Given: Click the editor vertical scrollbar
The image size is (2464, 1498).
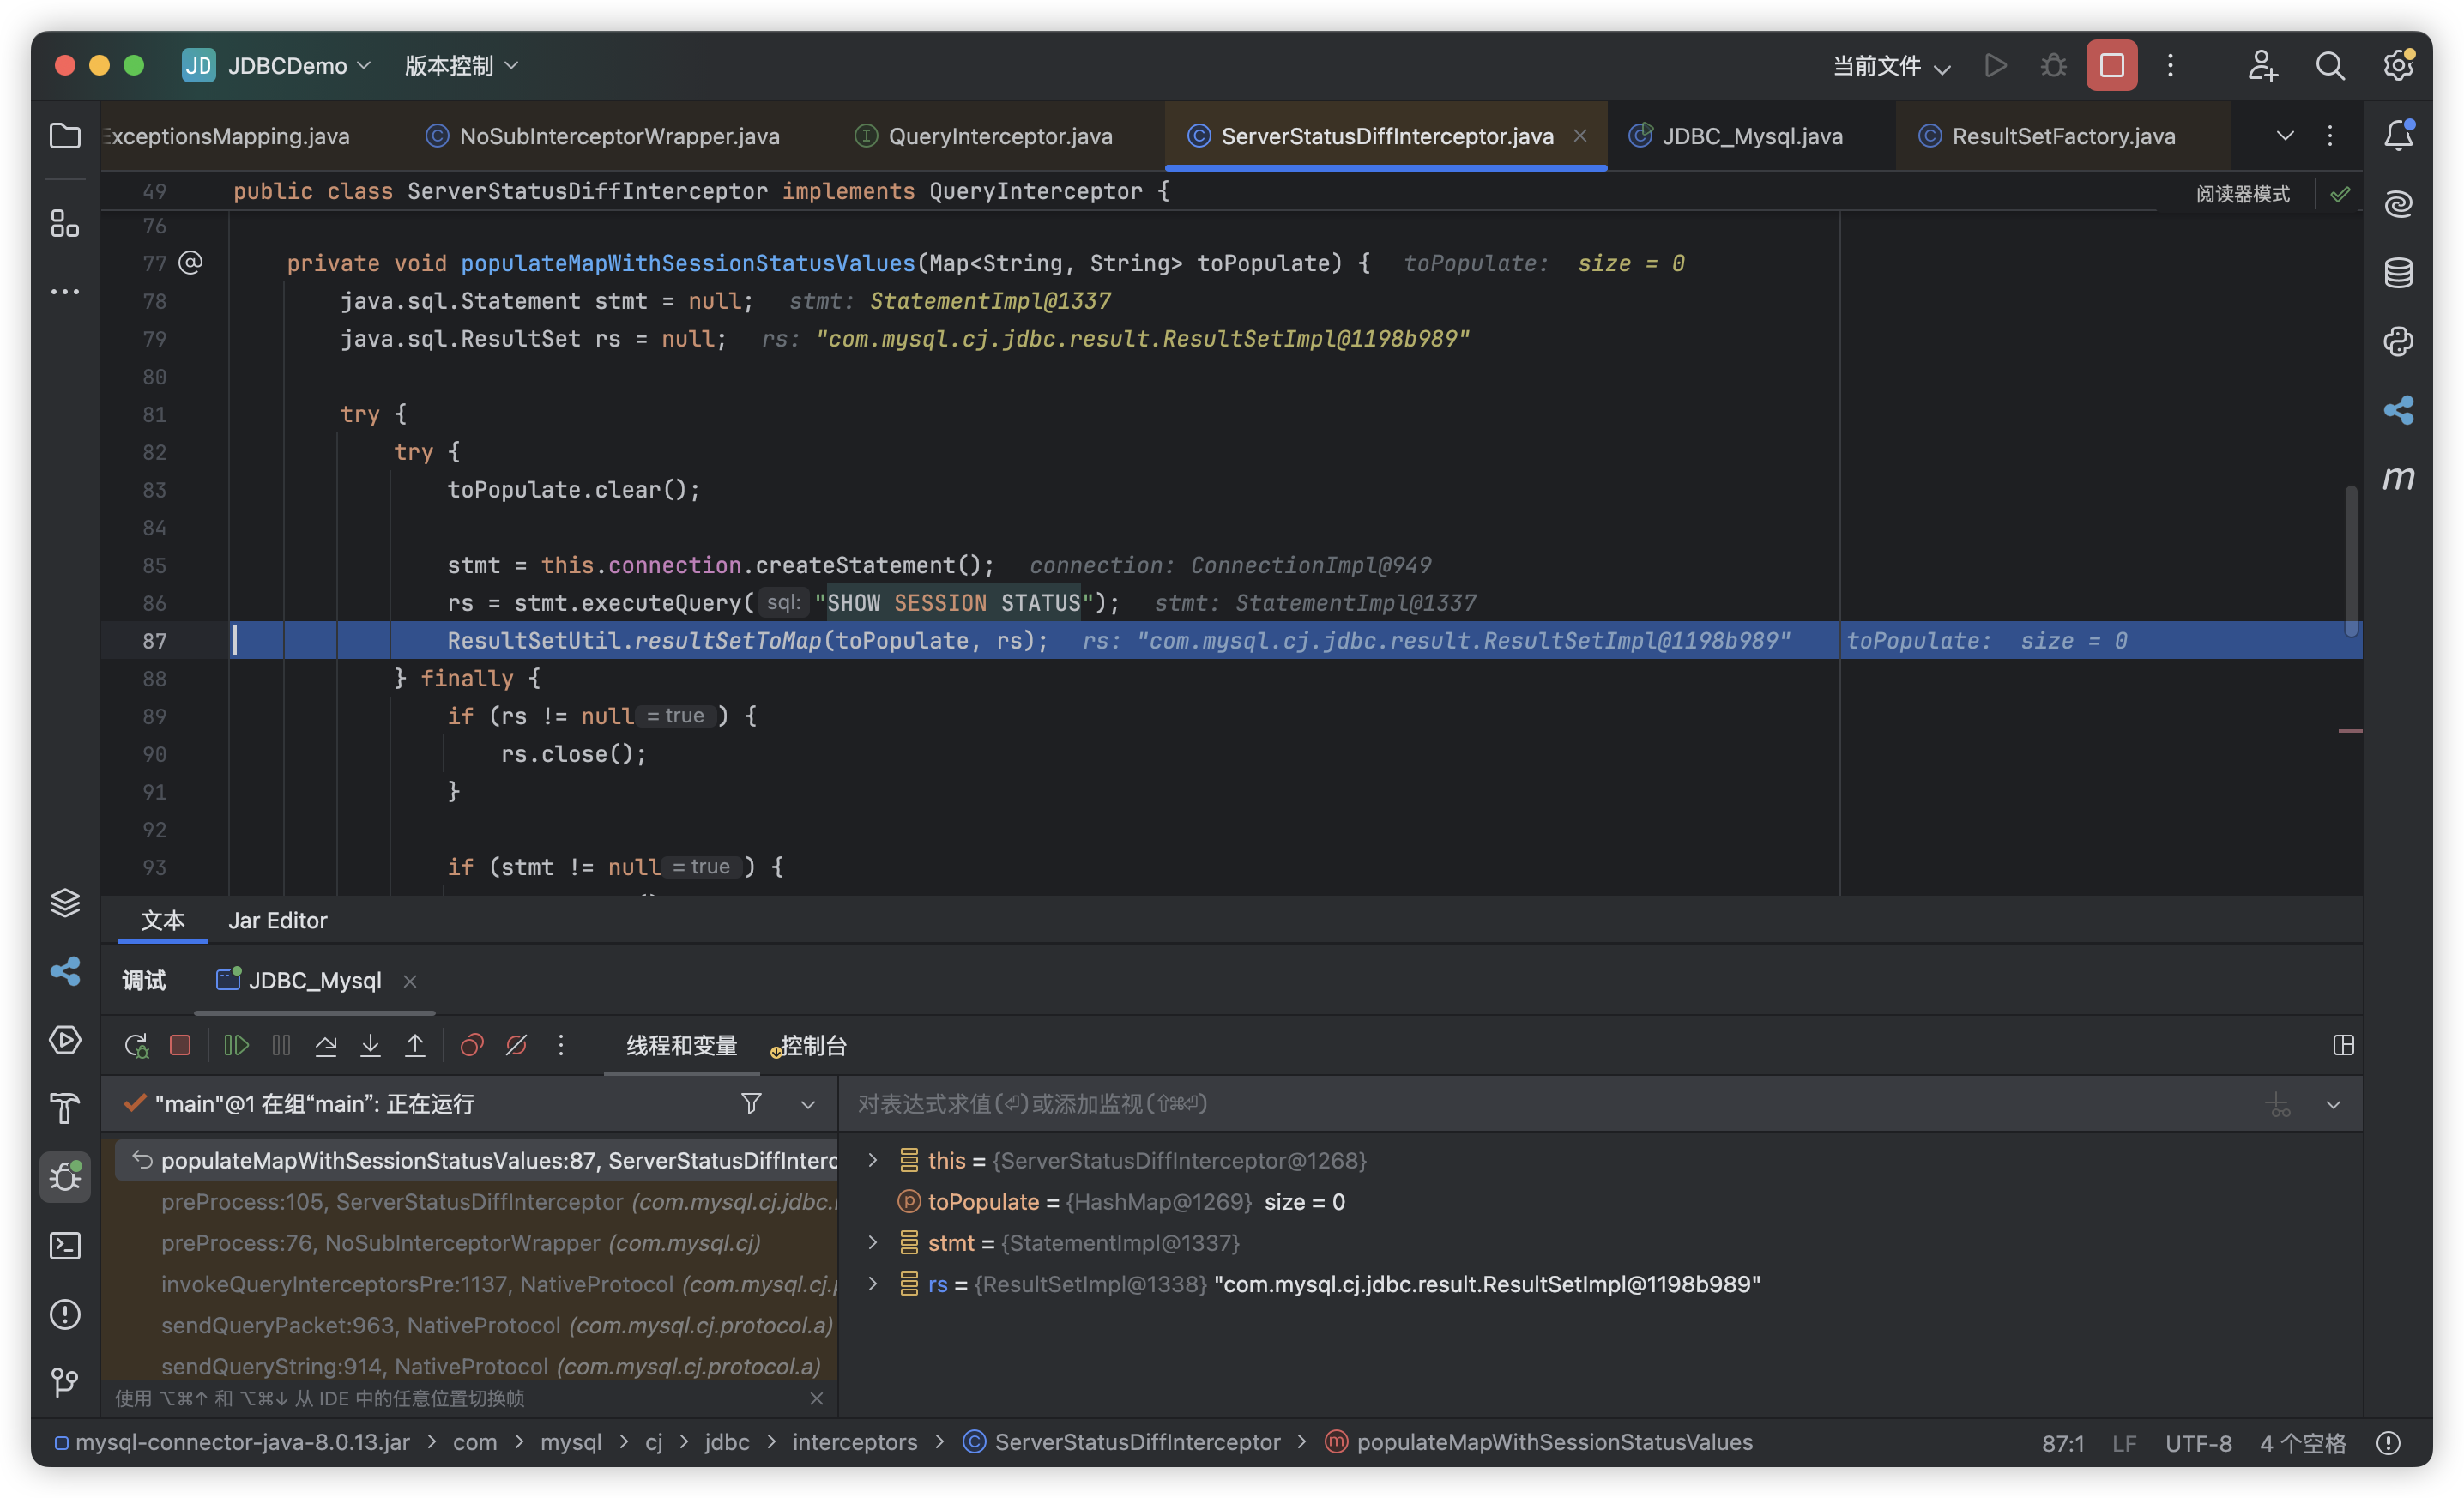Looking at the screenshot, I should coord(2350,560).
